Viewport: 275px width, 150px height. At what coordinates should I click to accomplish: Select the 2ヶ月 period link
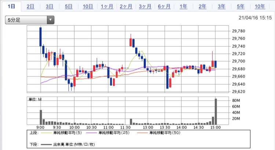(126, 7)
